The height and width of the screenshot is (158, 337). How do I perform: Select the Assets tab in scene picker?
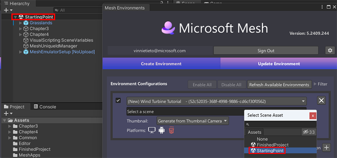coord(254,132)
